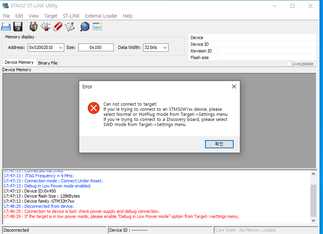Viewport: 323px width, 234px height.
Task: Switch to the Binary File tab
Action: (x=48, y=63)
